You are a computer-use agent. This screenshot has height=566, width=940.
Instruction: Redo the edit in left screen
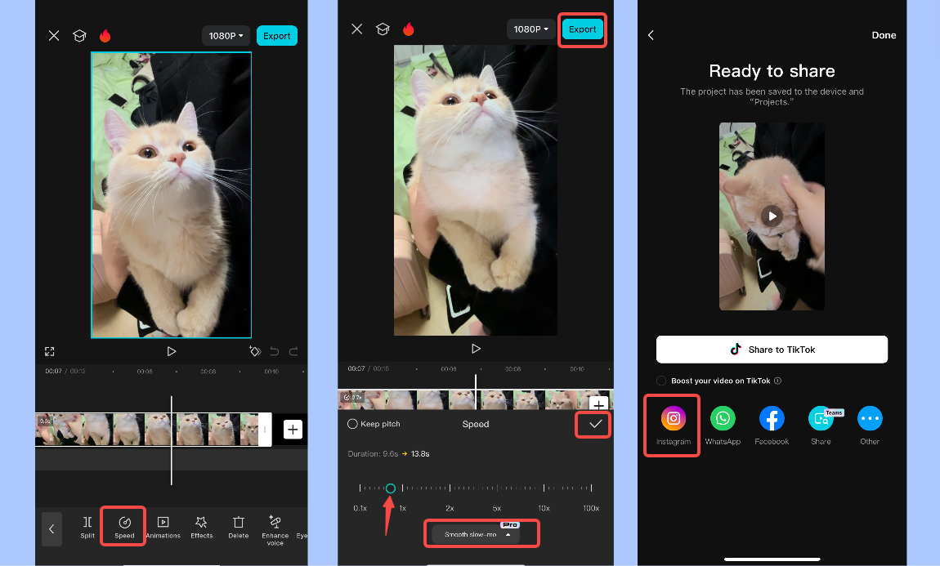tap(293, 351)
